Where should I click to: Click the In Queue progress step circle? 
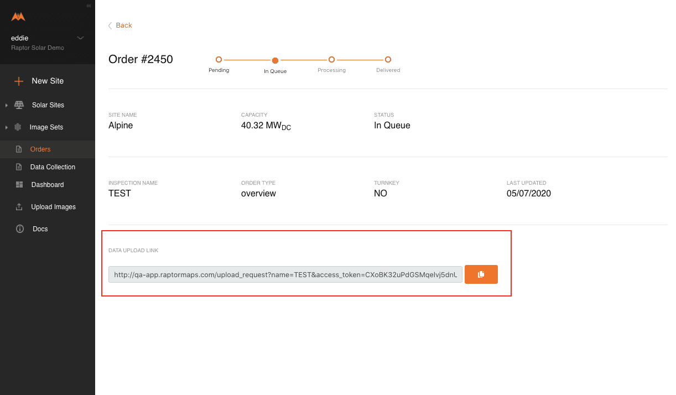pyautogui.click(x=275, y=60)
